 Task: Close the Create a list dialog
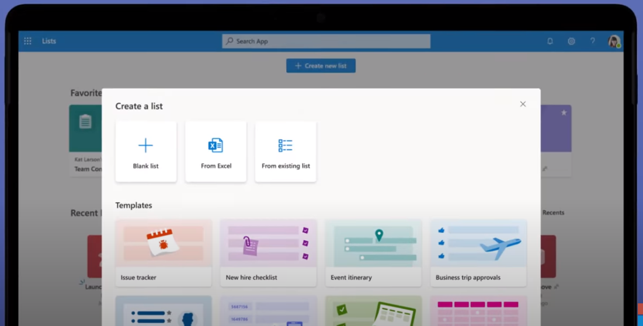(x=523, y=104)
